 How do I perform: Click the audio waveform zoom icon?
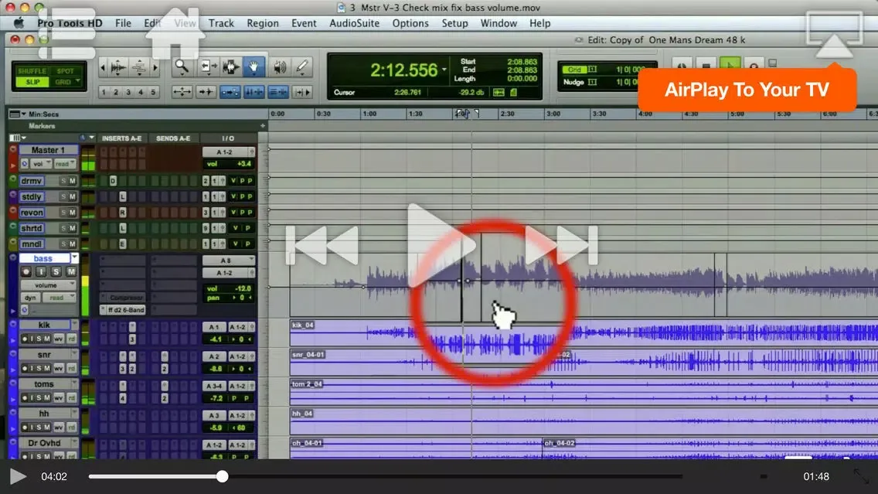coord(117,68)
